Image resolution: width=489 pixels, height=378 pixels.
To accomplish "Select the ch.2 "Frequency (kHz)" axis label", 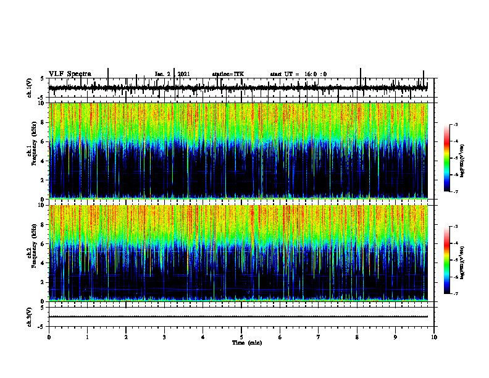I will click(35, 245).
